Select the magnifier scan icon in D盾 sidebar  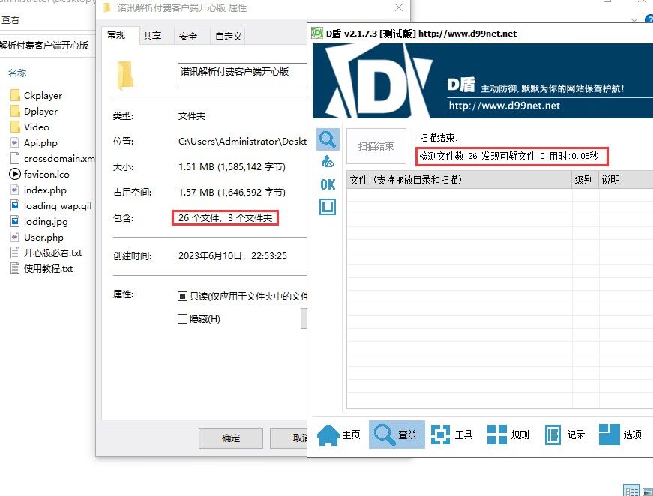(326, 139)
